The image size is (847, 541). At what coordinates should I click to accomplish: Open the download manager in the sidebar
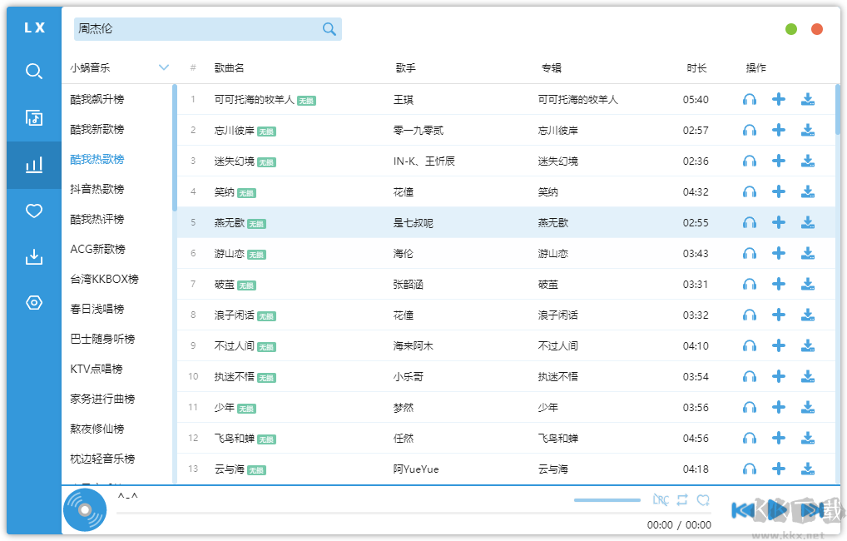coord(33,256)
